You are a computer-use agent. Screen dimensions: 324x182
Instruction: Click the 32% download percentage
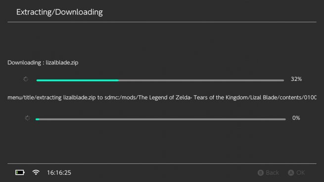click(x=296, y=79)
